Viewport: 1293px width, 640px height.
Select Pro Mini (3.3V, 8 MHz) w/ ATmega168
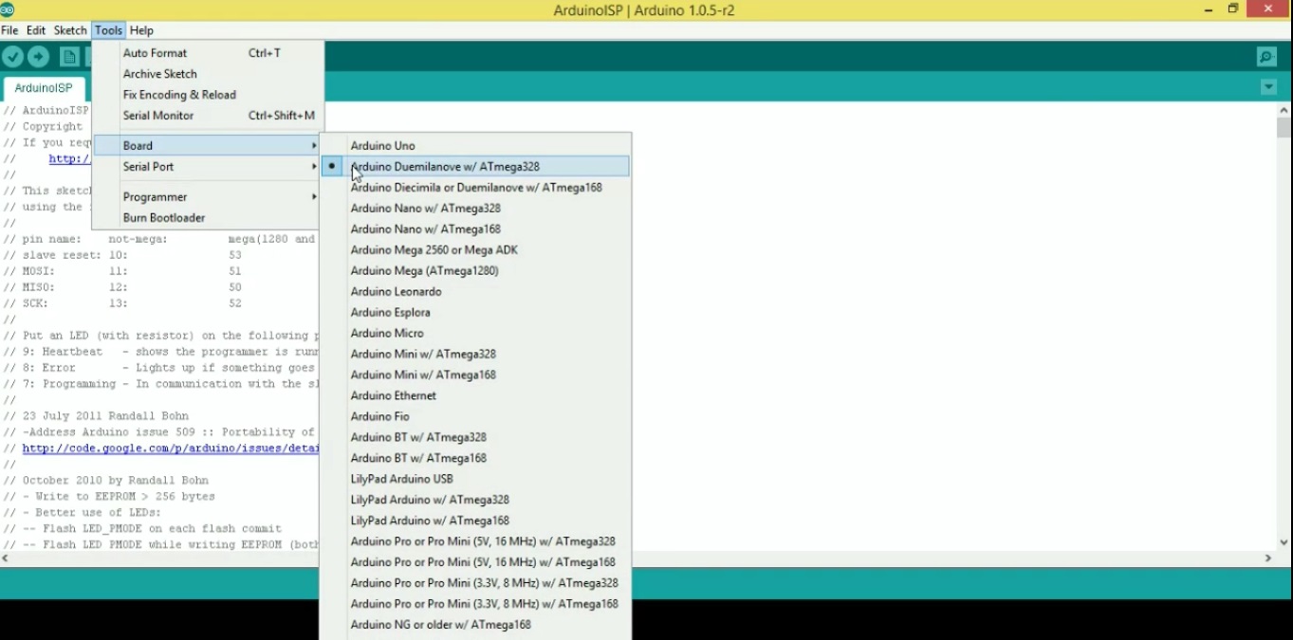click(x=475, y=605)
